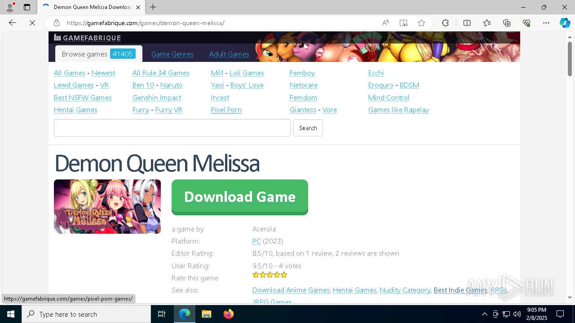
Task: Open the Genshin Impact link
Action: [157, 97]
